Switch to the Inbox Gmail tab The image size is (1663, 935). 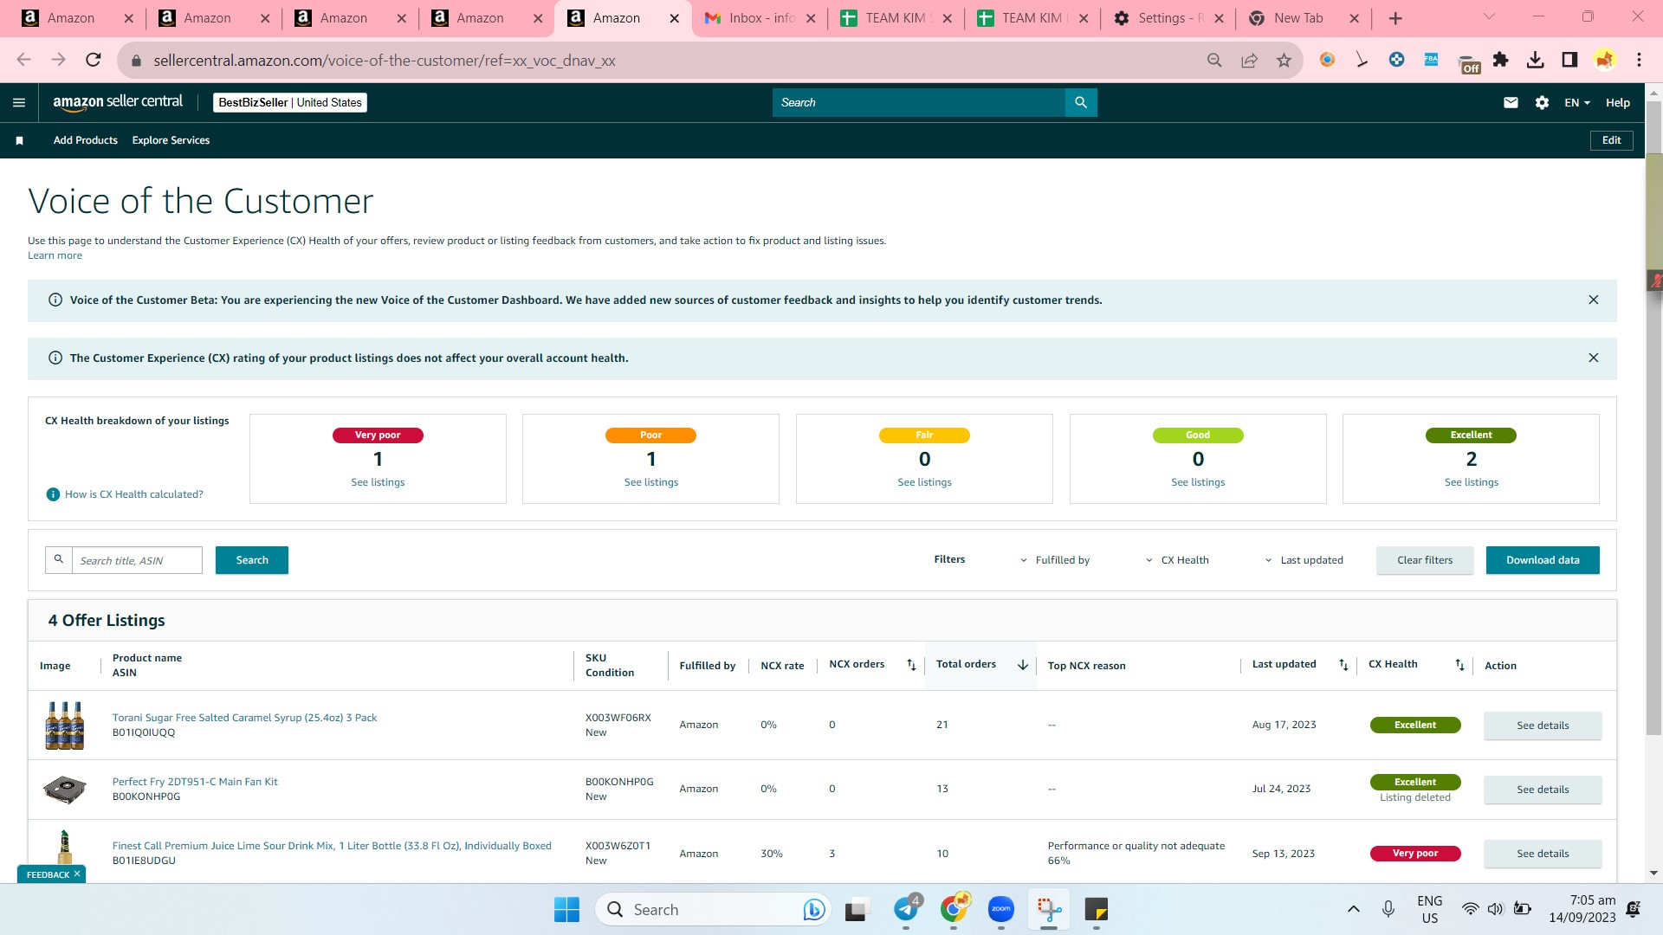tap(760, 18)
